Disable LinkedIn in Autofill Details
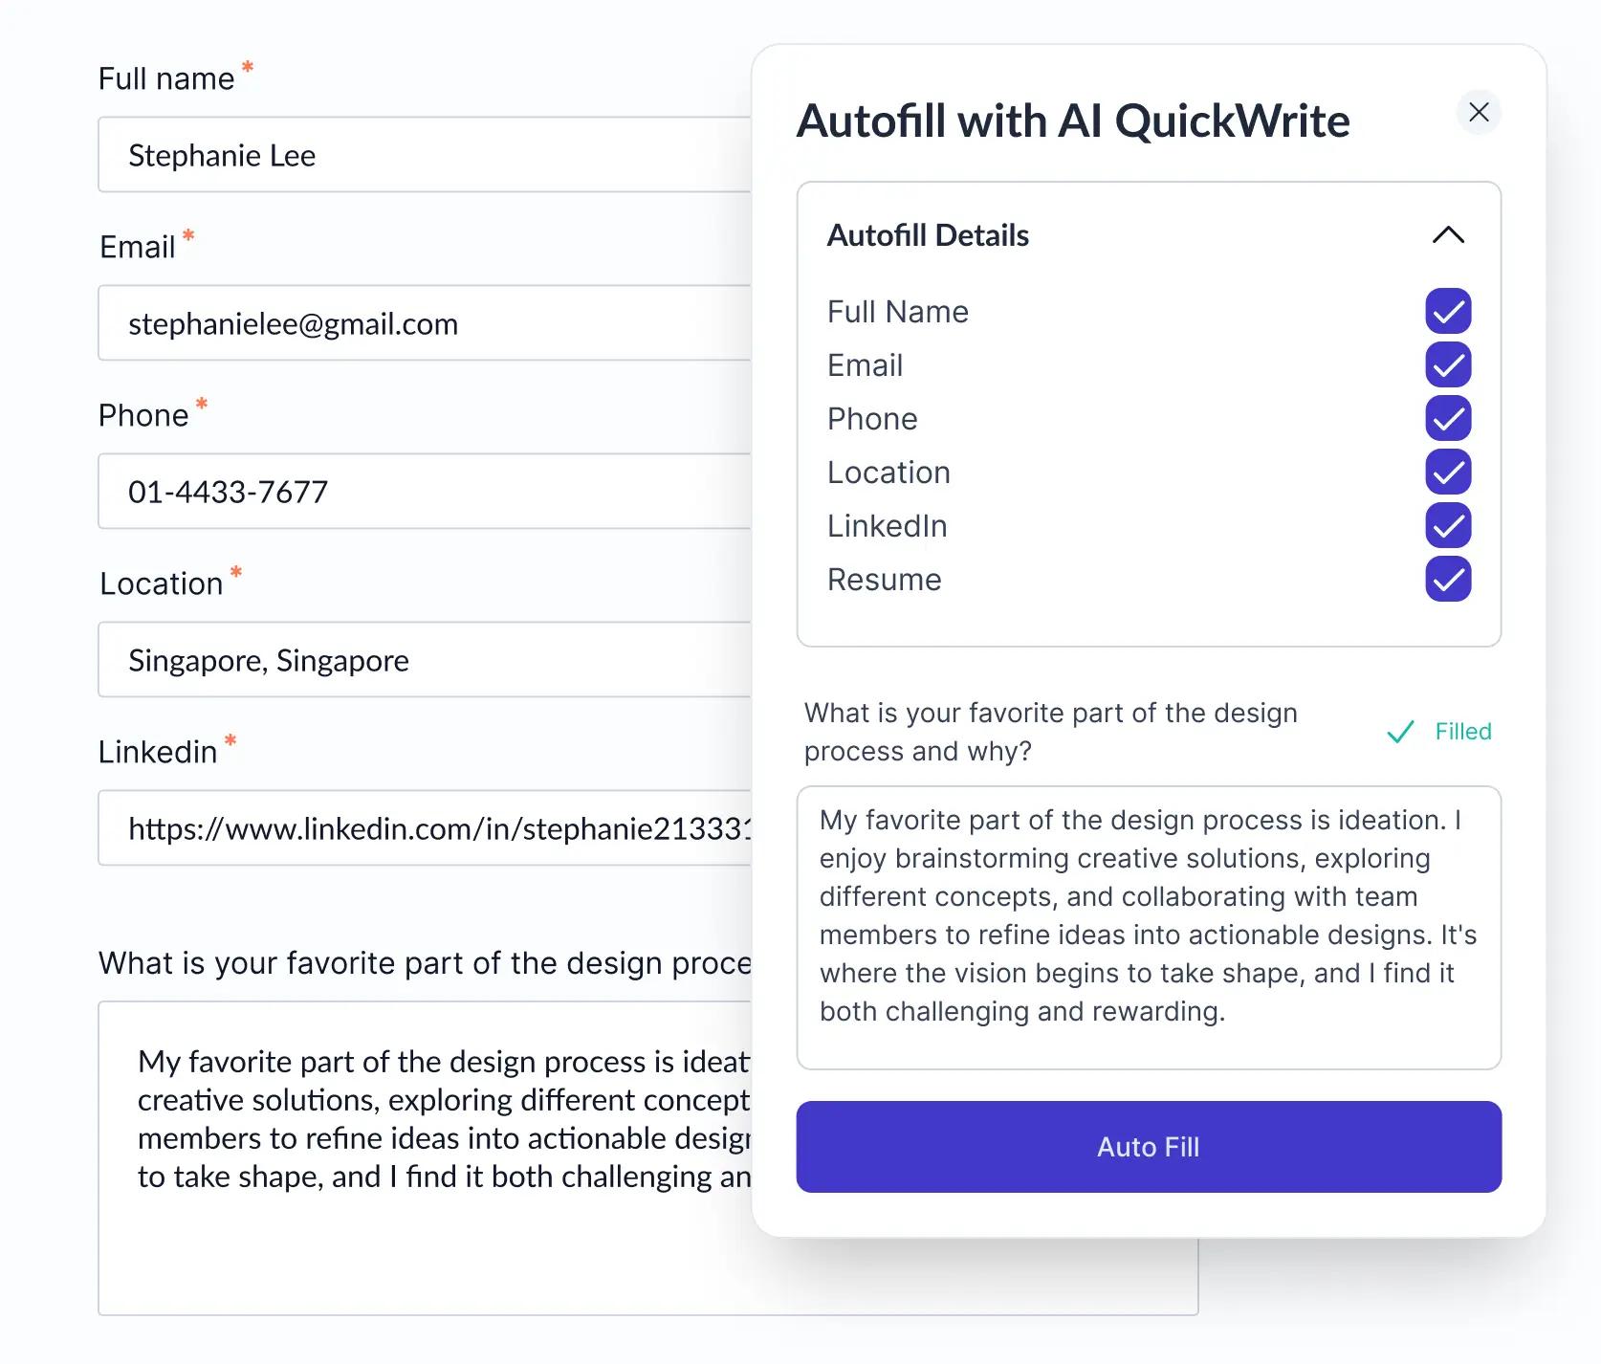The height and width of the screenshot is (1364, 1601). [x=1447, y=525]
